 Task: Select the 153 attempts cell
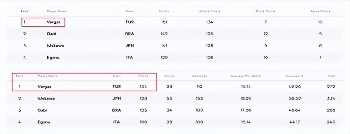point(199,98)
